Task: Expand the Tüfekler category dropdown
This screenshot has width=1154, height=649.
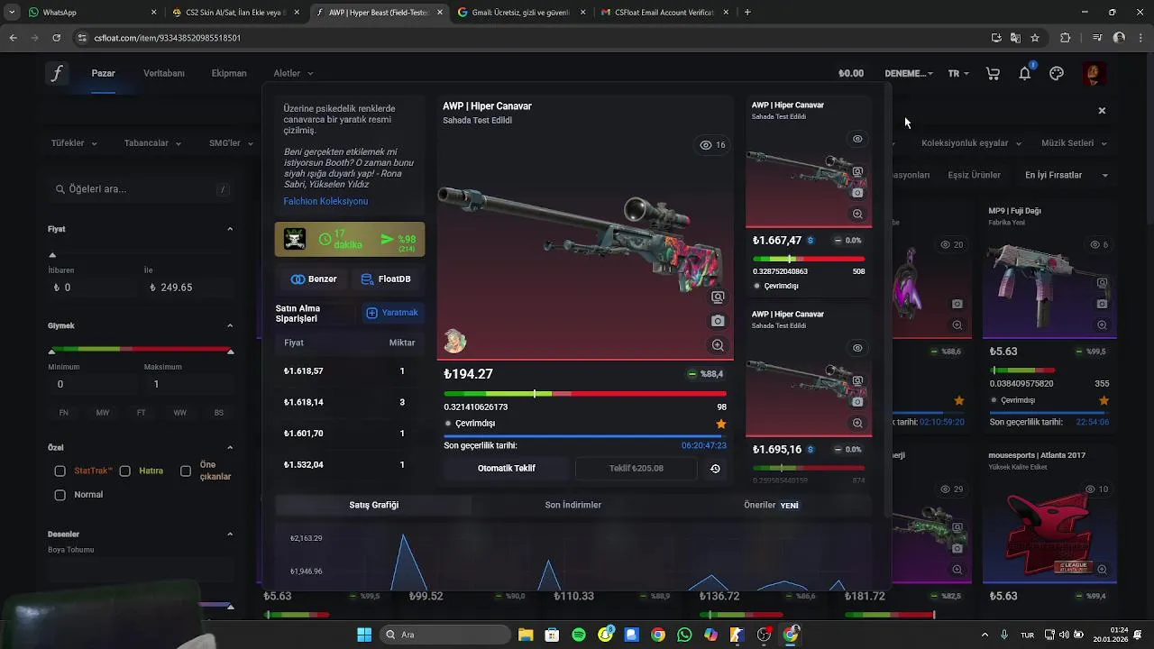Action: (74, 143)
